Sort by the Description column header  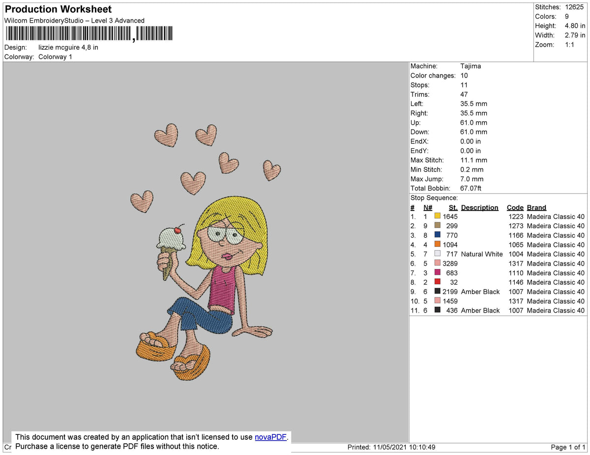point(479,207)
